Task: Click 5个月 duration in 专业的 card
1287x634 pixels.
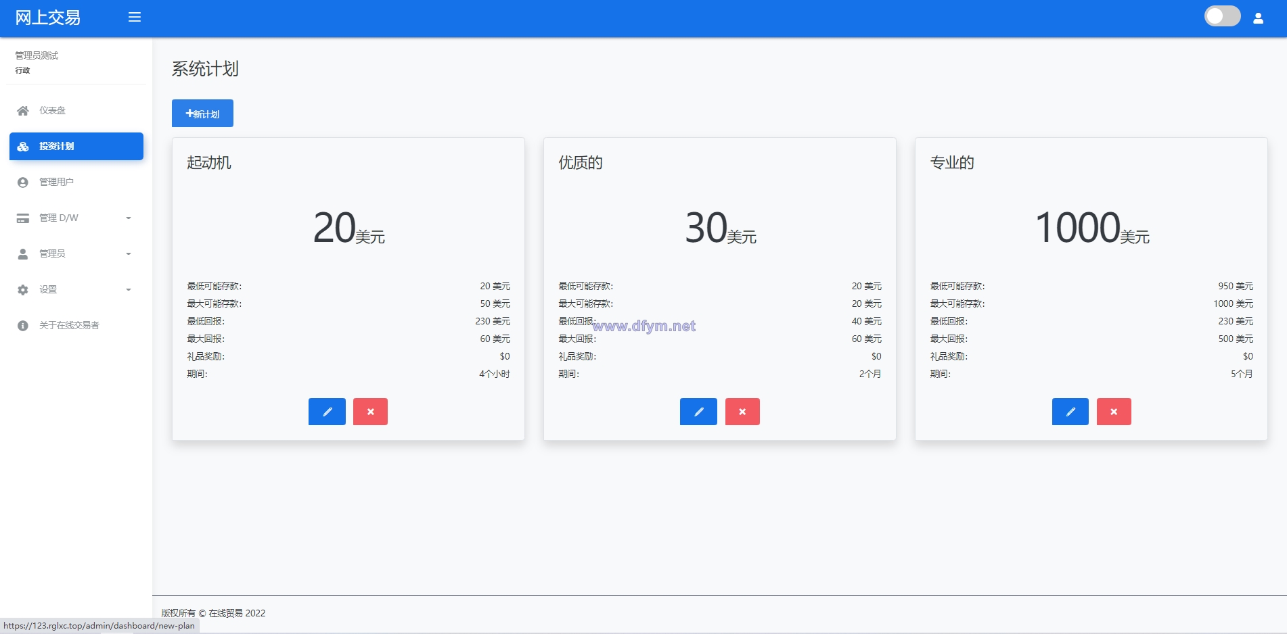Action: point(1242,374)
